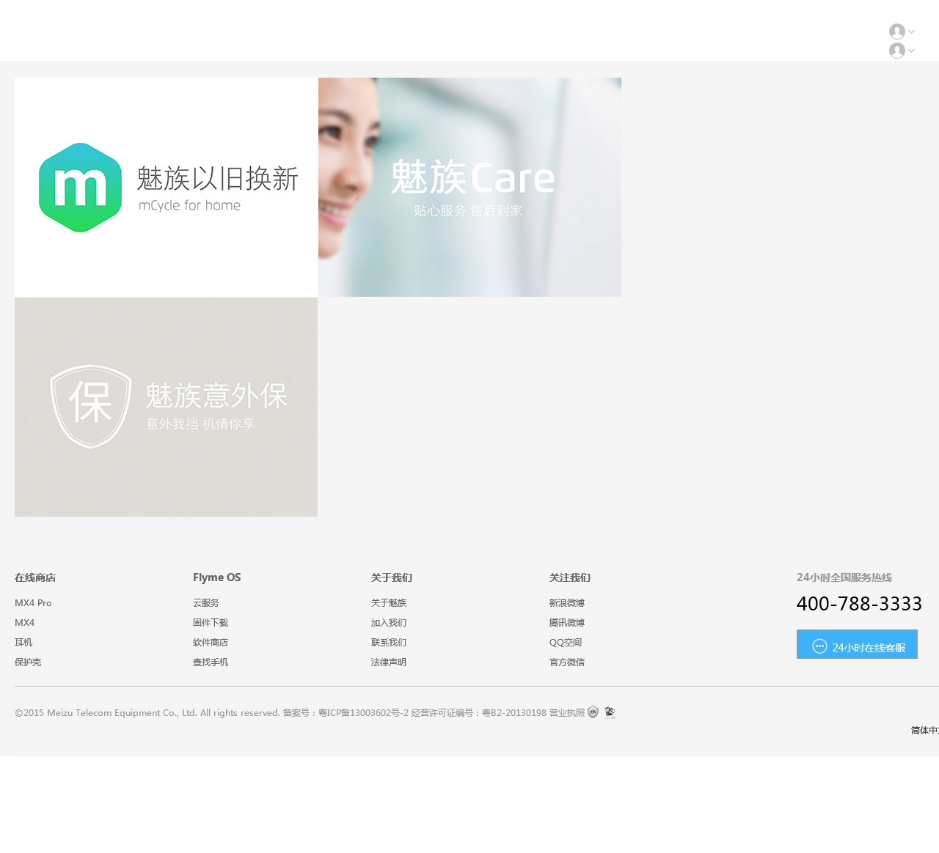Viewport: 939px width, 853px height.
Task: Open the 法律声明 legal notice link
Action: (x=389, y=662)
